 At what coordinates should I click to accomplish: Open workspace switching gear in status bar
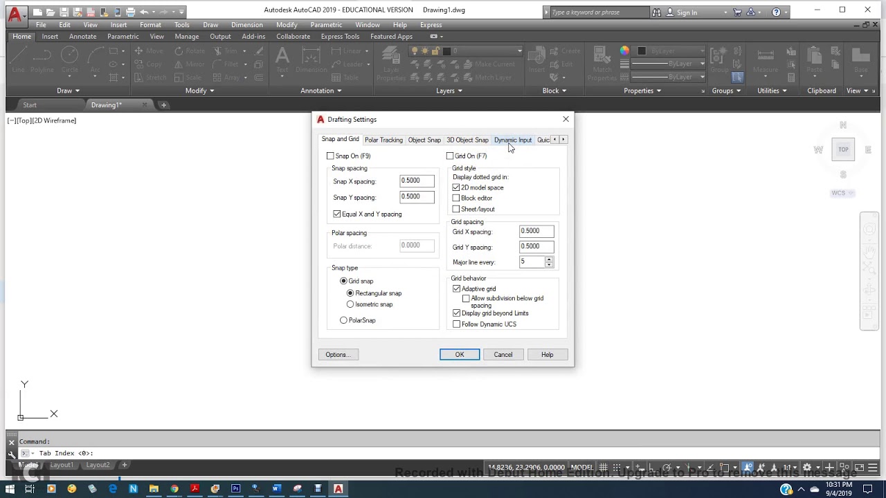click(x=807, y=468)
